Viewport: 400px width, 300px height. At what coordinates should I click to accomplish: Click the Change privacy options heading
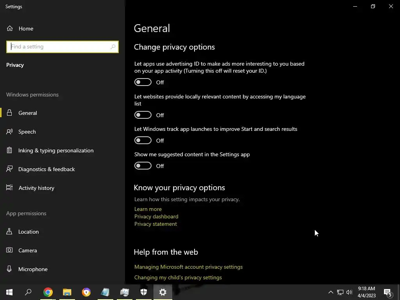click(x=174, y=47)
